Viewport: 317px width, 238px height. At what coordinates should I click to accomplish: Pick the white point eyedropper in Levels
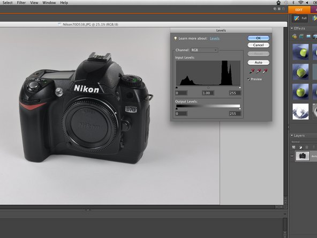265,71
